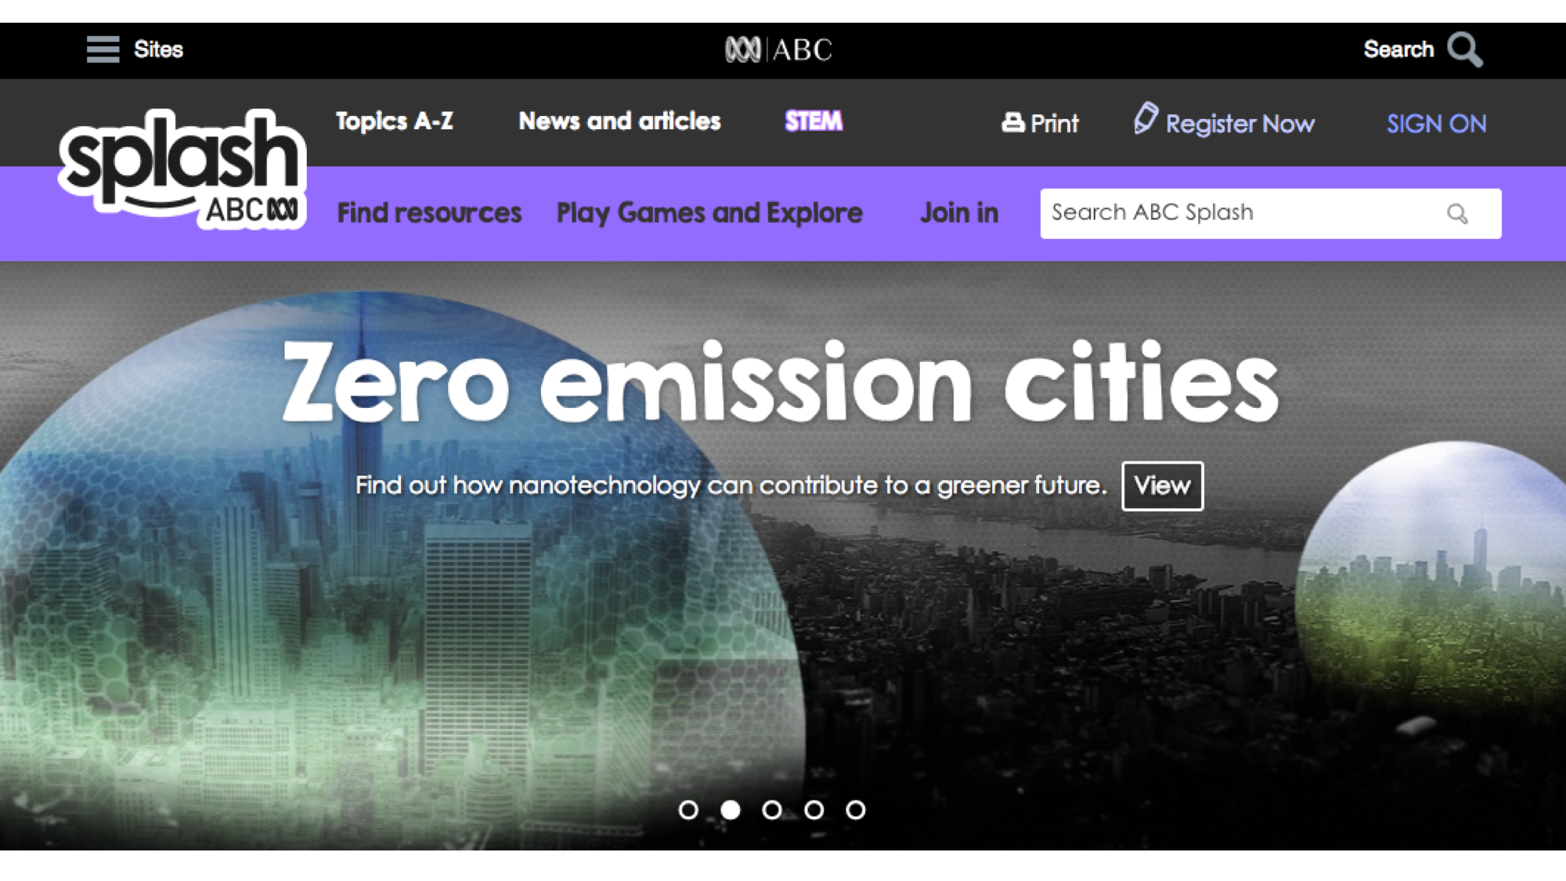Screen dimensions: 1566x881
Task: Expand the Find resources menu
Action: [429, 213]
